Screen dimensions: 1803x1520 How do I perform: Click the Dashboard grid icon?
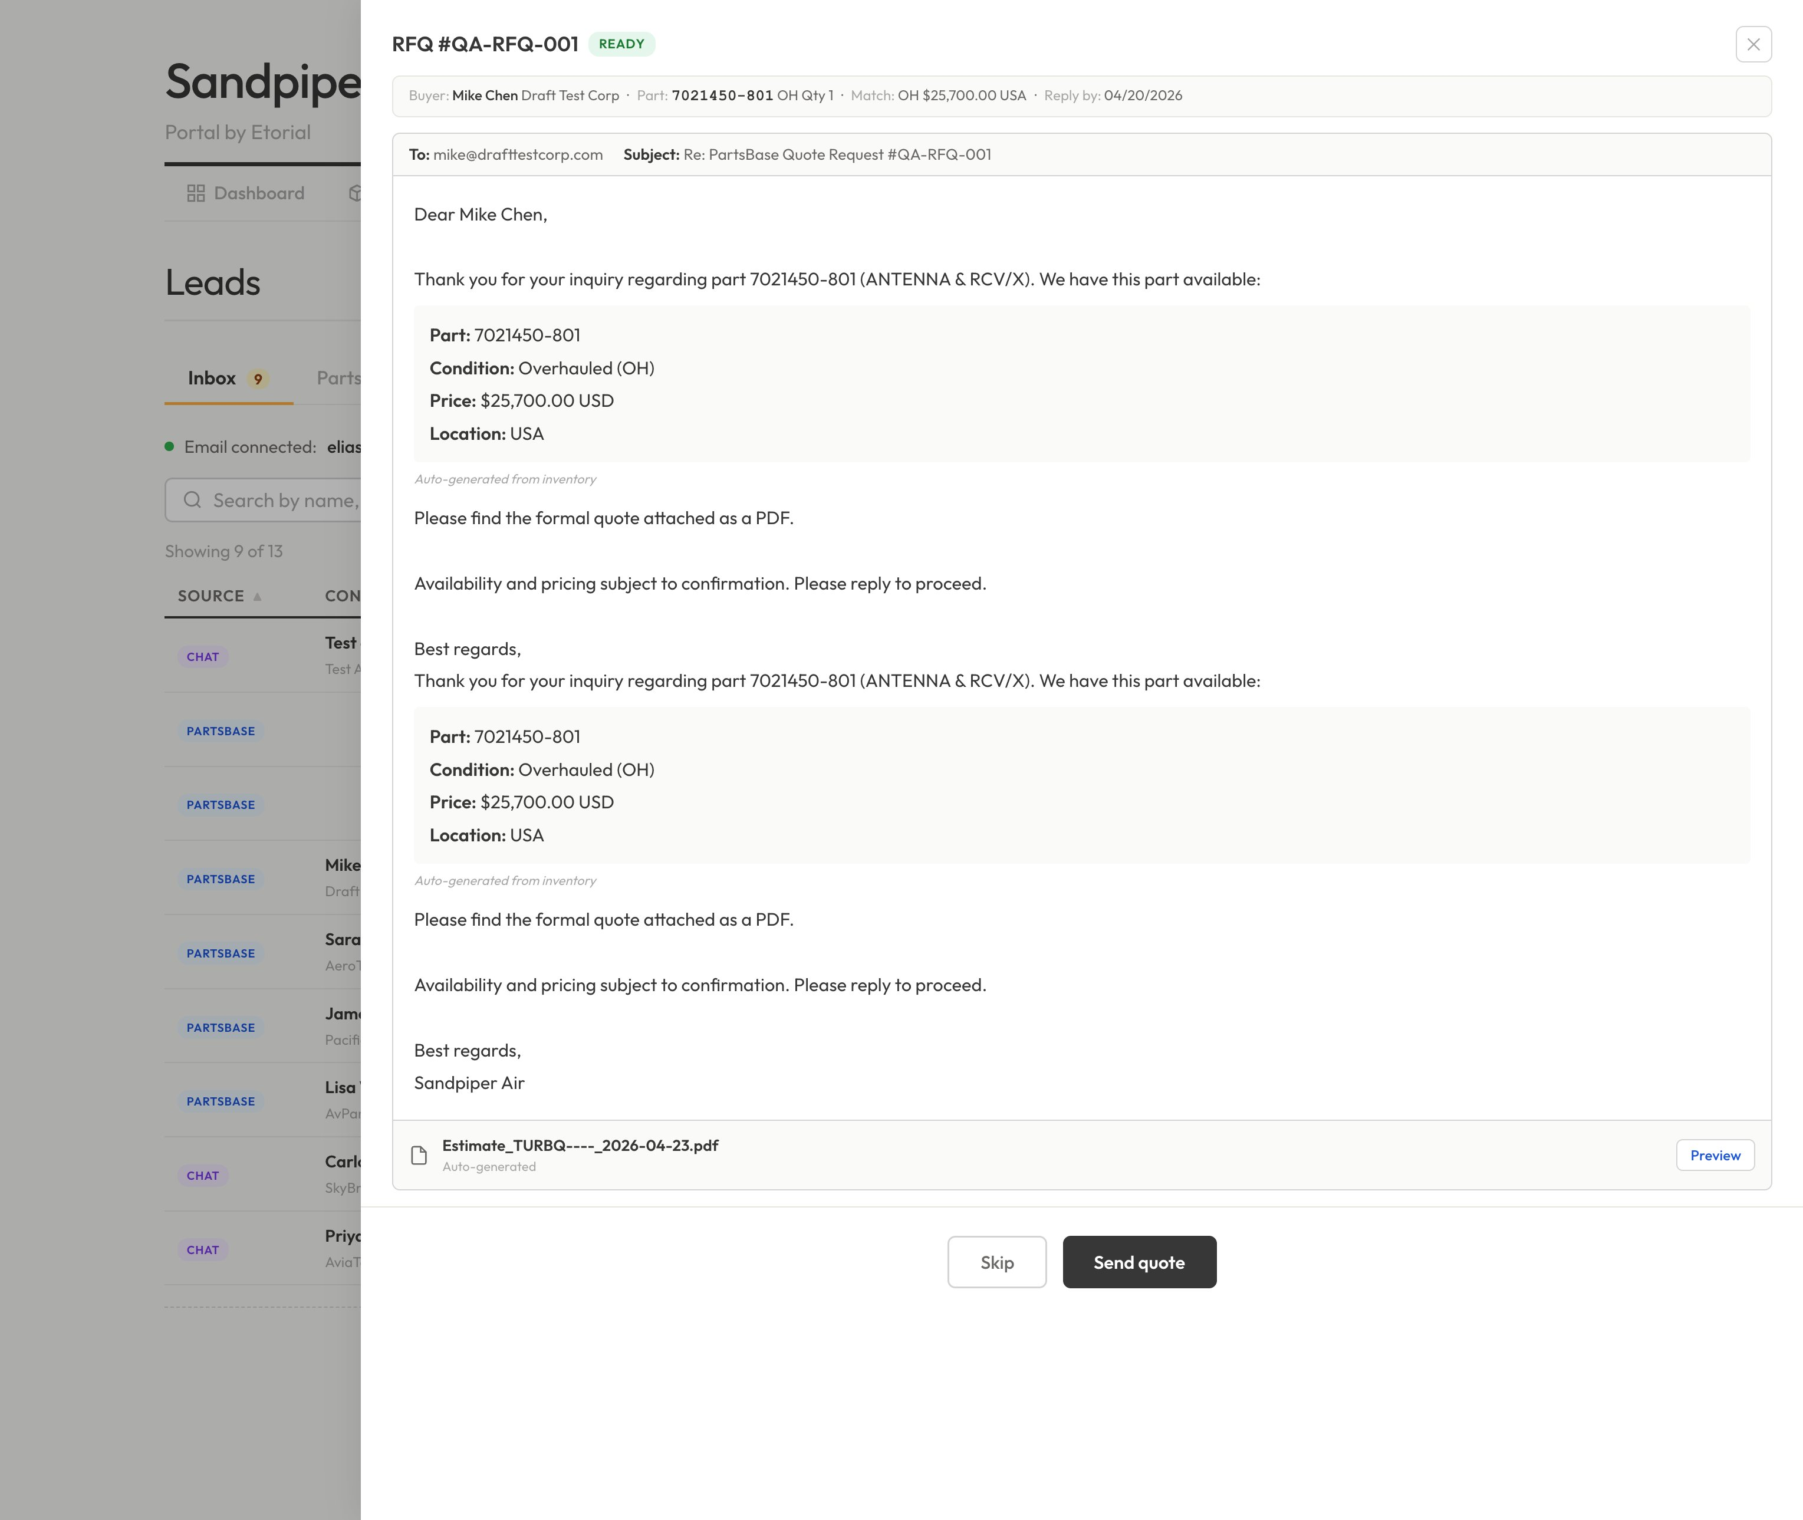[196, 193]
